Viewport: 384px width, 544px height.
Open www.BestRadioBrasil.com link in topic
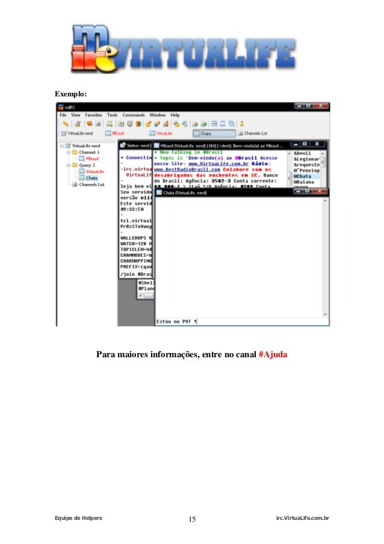(x=187, y=170)
